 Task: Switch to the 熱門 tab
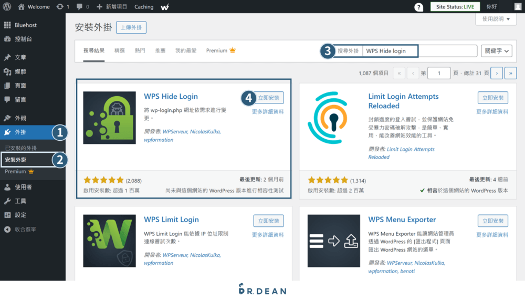(140, 50)
